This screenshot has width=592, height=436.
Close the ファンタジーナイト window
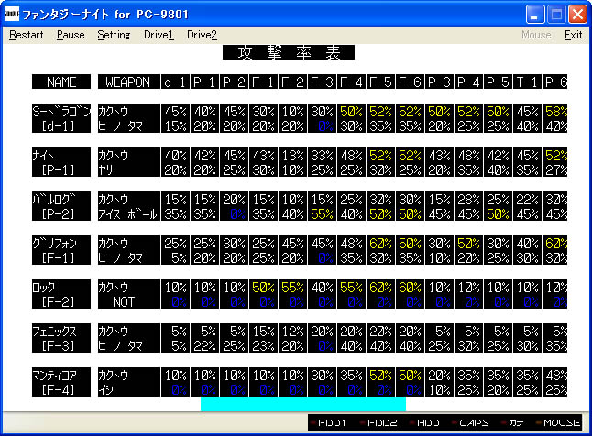tap(577, 15)
